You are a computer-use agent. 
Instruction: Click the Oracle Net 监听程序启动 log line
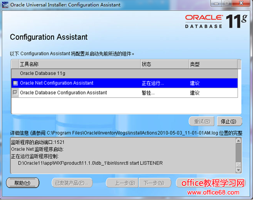pyautogui.click(x=37, y=149)
